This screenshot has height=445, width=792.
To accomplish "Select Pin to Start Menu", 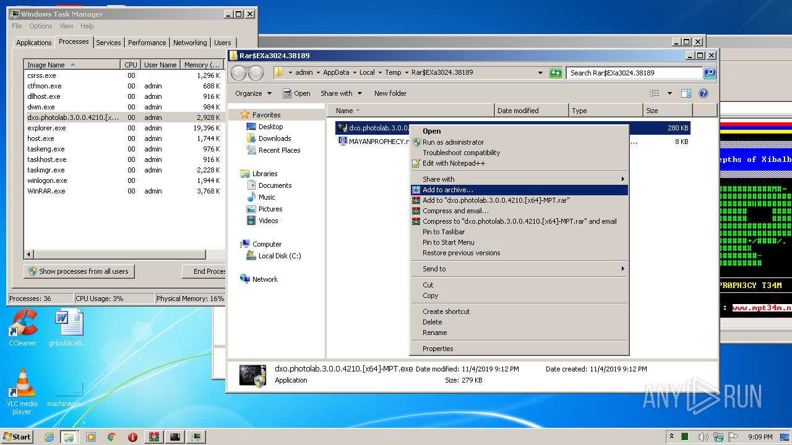I will [x=519, y=242].
